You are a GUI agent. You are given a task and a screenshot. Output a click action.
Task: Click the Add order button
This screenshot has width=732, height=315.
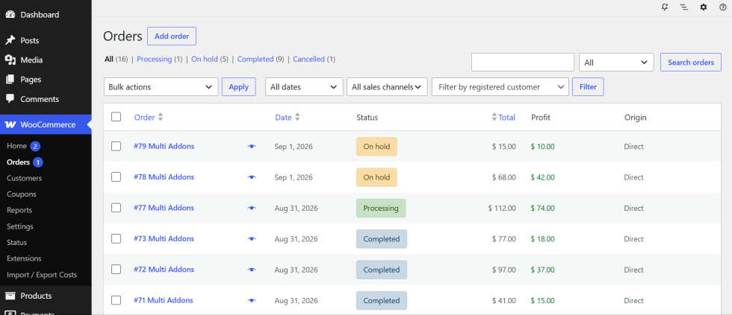[172, 36]
